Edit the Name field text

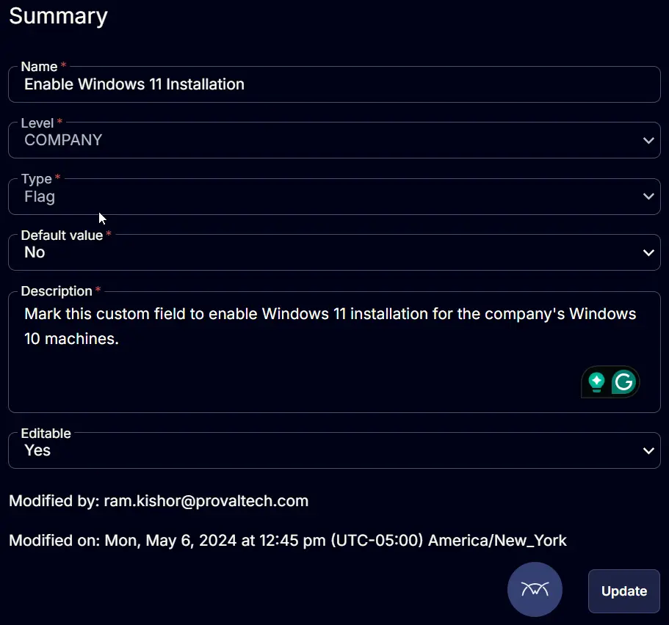click(335, 84)
